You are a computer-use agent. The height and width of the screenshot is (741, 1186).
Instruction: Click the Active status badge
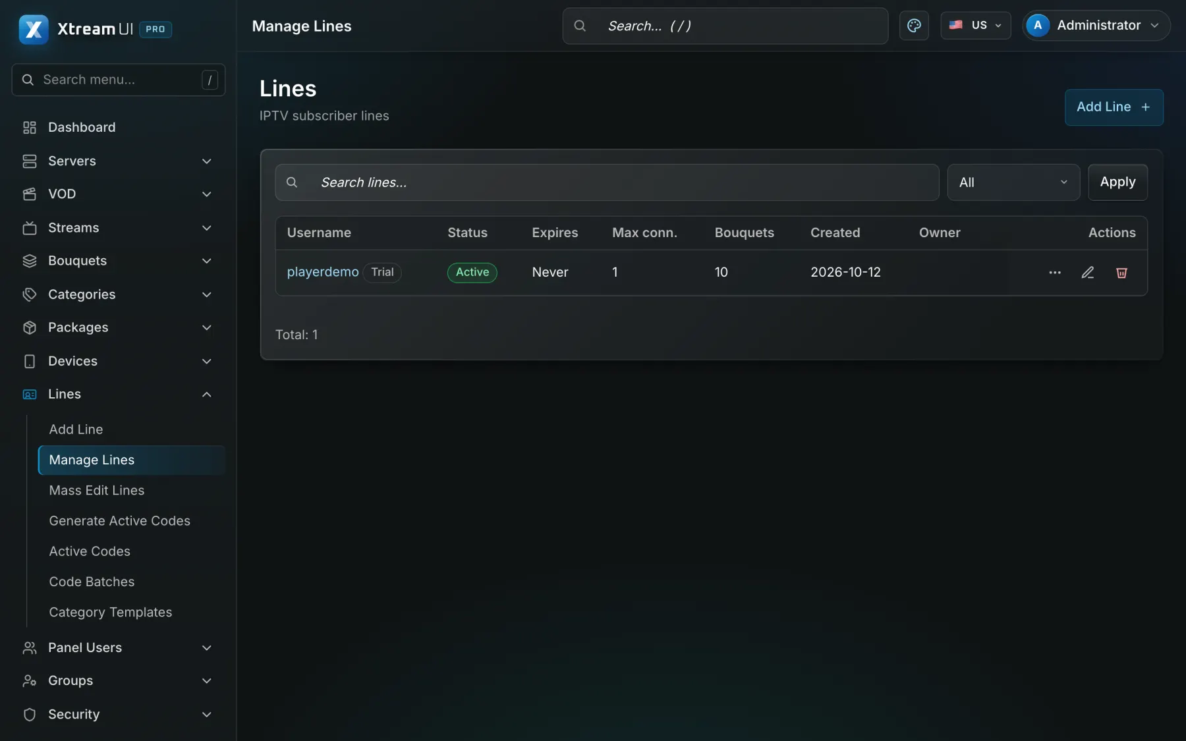click(x=472, y=273)
